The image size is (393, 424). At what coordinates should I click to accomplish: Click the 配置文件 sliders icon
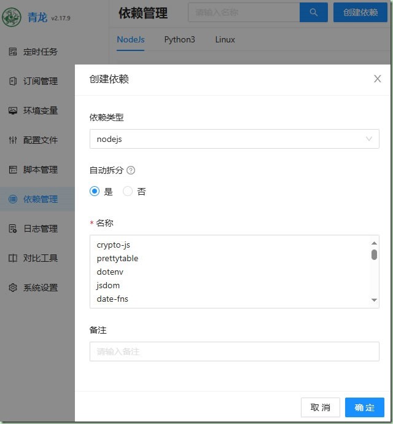[13, 140]
